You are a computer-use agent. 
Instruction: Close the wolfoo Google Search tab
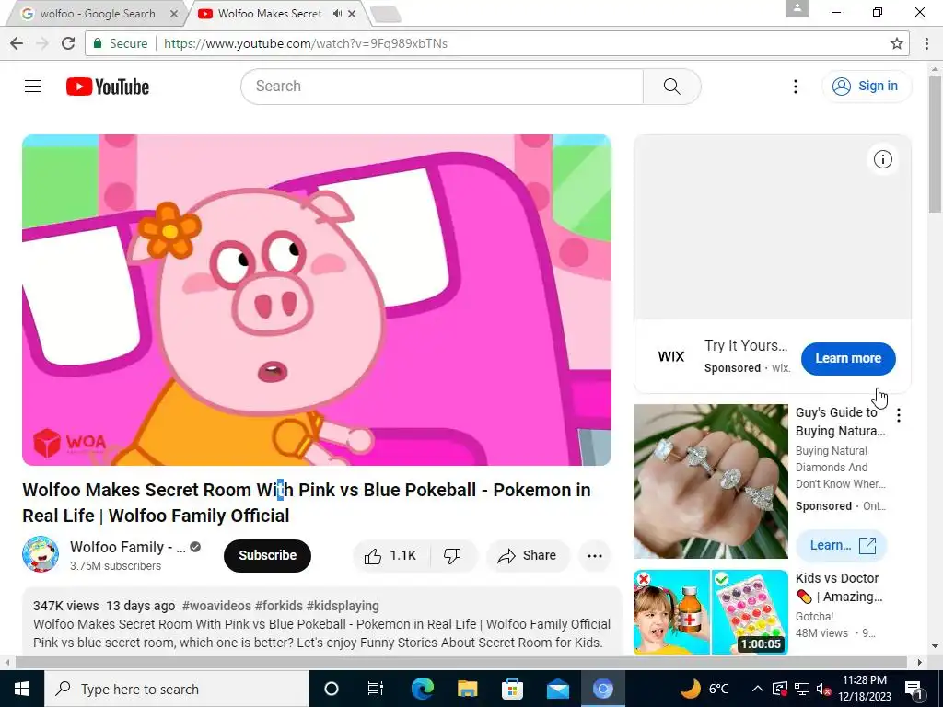174,13
